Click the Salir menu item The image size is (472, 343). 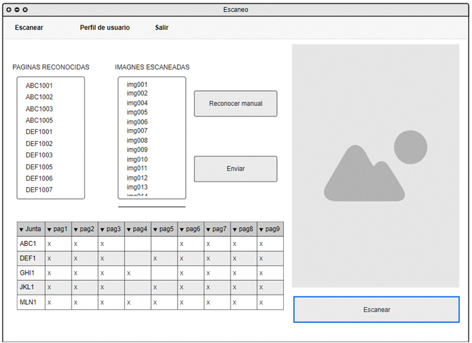pos(162,28)
